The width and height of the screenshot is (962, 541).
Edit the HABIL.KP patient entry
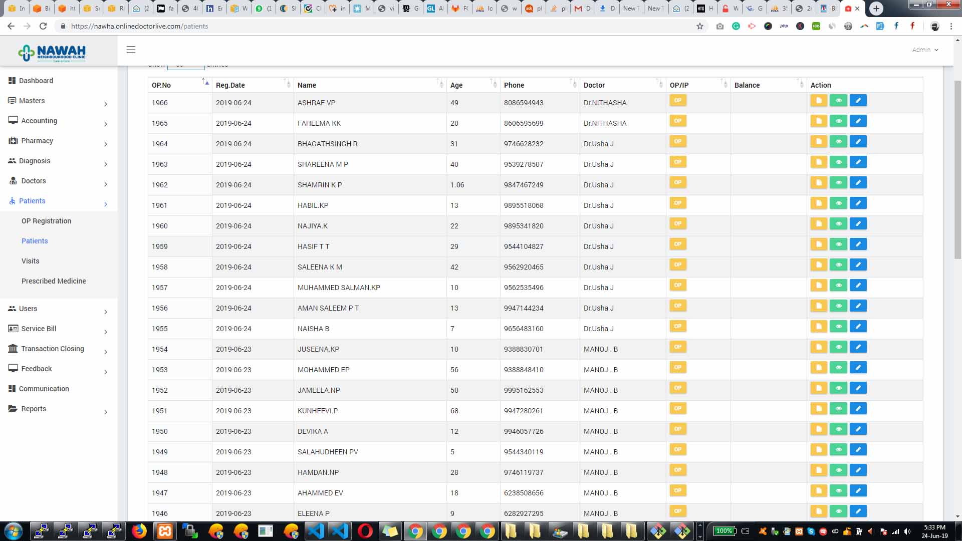click(x=858, y=203)
